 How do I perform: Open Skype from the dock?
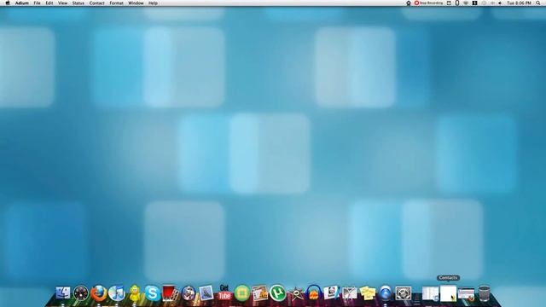[153, 293]
